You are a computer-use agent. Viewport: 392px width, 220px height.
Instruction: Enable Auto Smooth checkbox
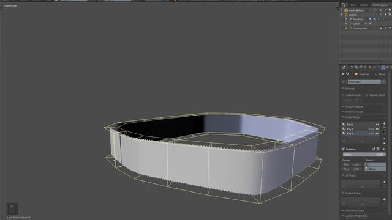coord(343,95)
